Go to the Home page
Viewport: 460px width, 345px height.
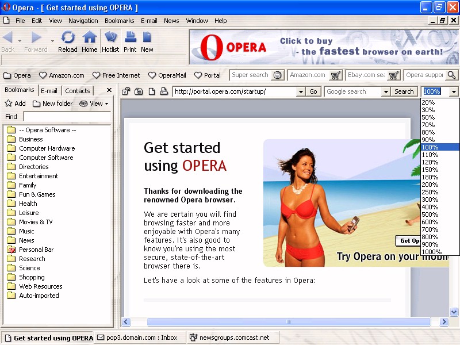click(90, 41)
